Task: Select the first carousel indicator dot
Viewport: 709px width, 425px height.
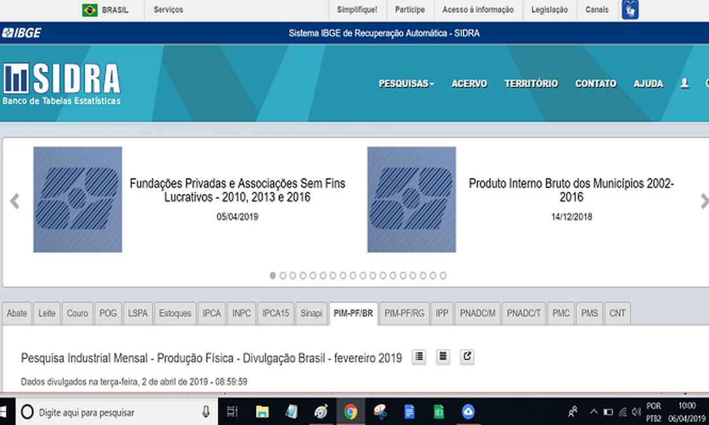Action: 273,276
